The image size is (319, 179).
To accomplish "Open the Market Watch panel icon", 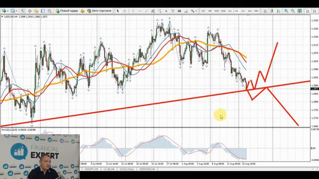I will click(x=23, y=11).
